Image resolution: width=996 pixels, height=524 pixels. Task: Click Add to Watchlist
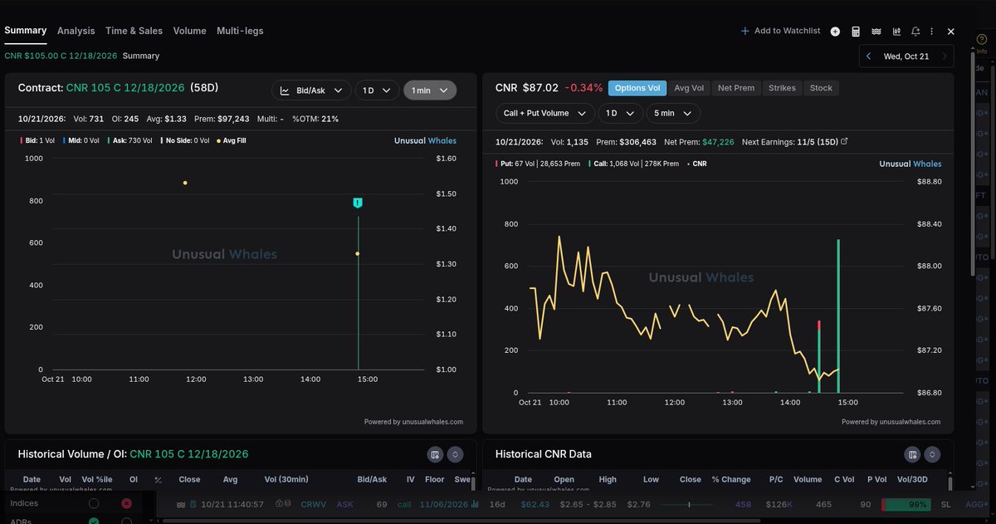point(781,31)
